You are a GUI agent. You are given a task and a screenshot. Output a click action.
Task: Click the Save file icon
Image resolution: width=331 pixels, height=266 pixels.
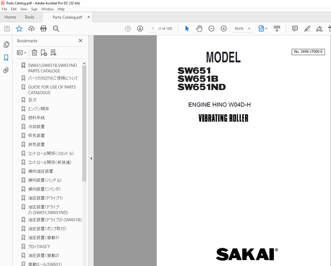[x=7, y=28]
